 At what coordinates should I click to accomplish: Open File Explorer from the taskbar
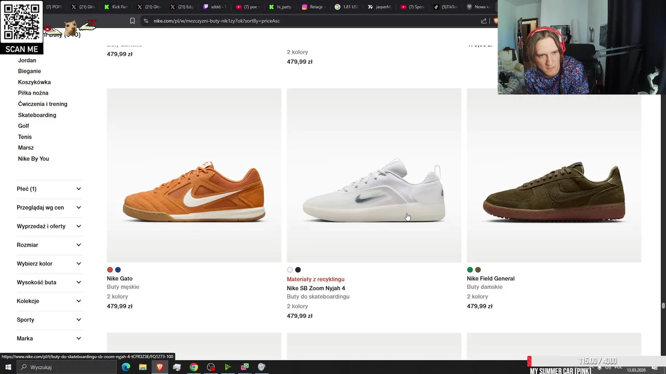[143, 367]
